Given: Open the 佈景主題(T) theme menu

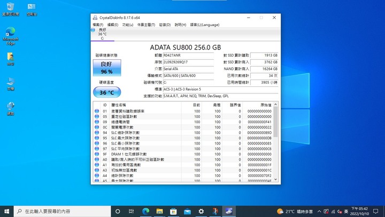Looking at the screenshot, I should [146, 25].
